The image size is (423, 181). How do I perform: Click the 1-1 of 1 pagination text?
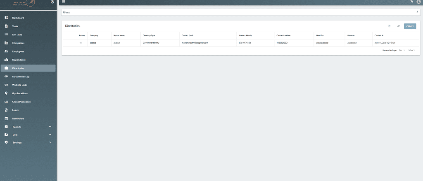(x=411, y=50)
